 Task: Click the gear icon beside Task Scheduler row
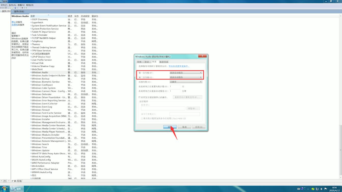click(31, 35)
